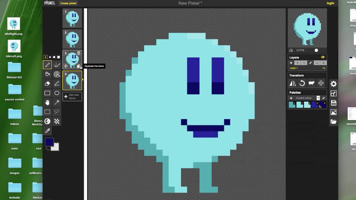Select the Paint Bucket tool
The image size is (356, 200).
pos(47,74)
